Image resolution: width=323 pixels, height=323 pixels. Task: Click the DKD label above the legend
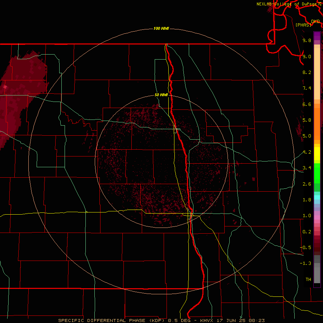pos(315,21)
